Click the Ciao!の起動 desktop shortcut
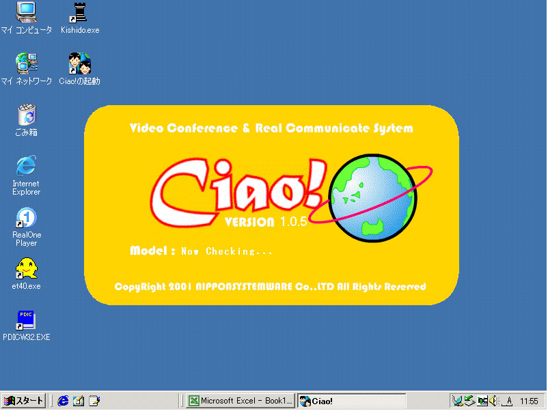The height and width of the screenshot is (411, 548). 79,63
